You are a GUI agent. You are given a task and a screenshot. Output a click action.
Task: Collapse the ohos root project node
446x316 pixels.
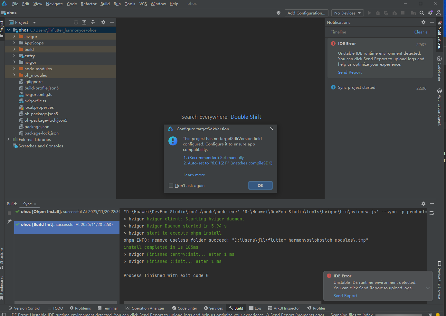point(8,30)
